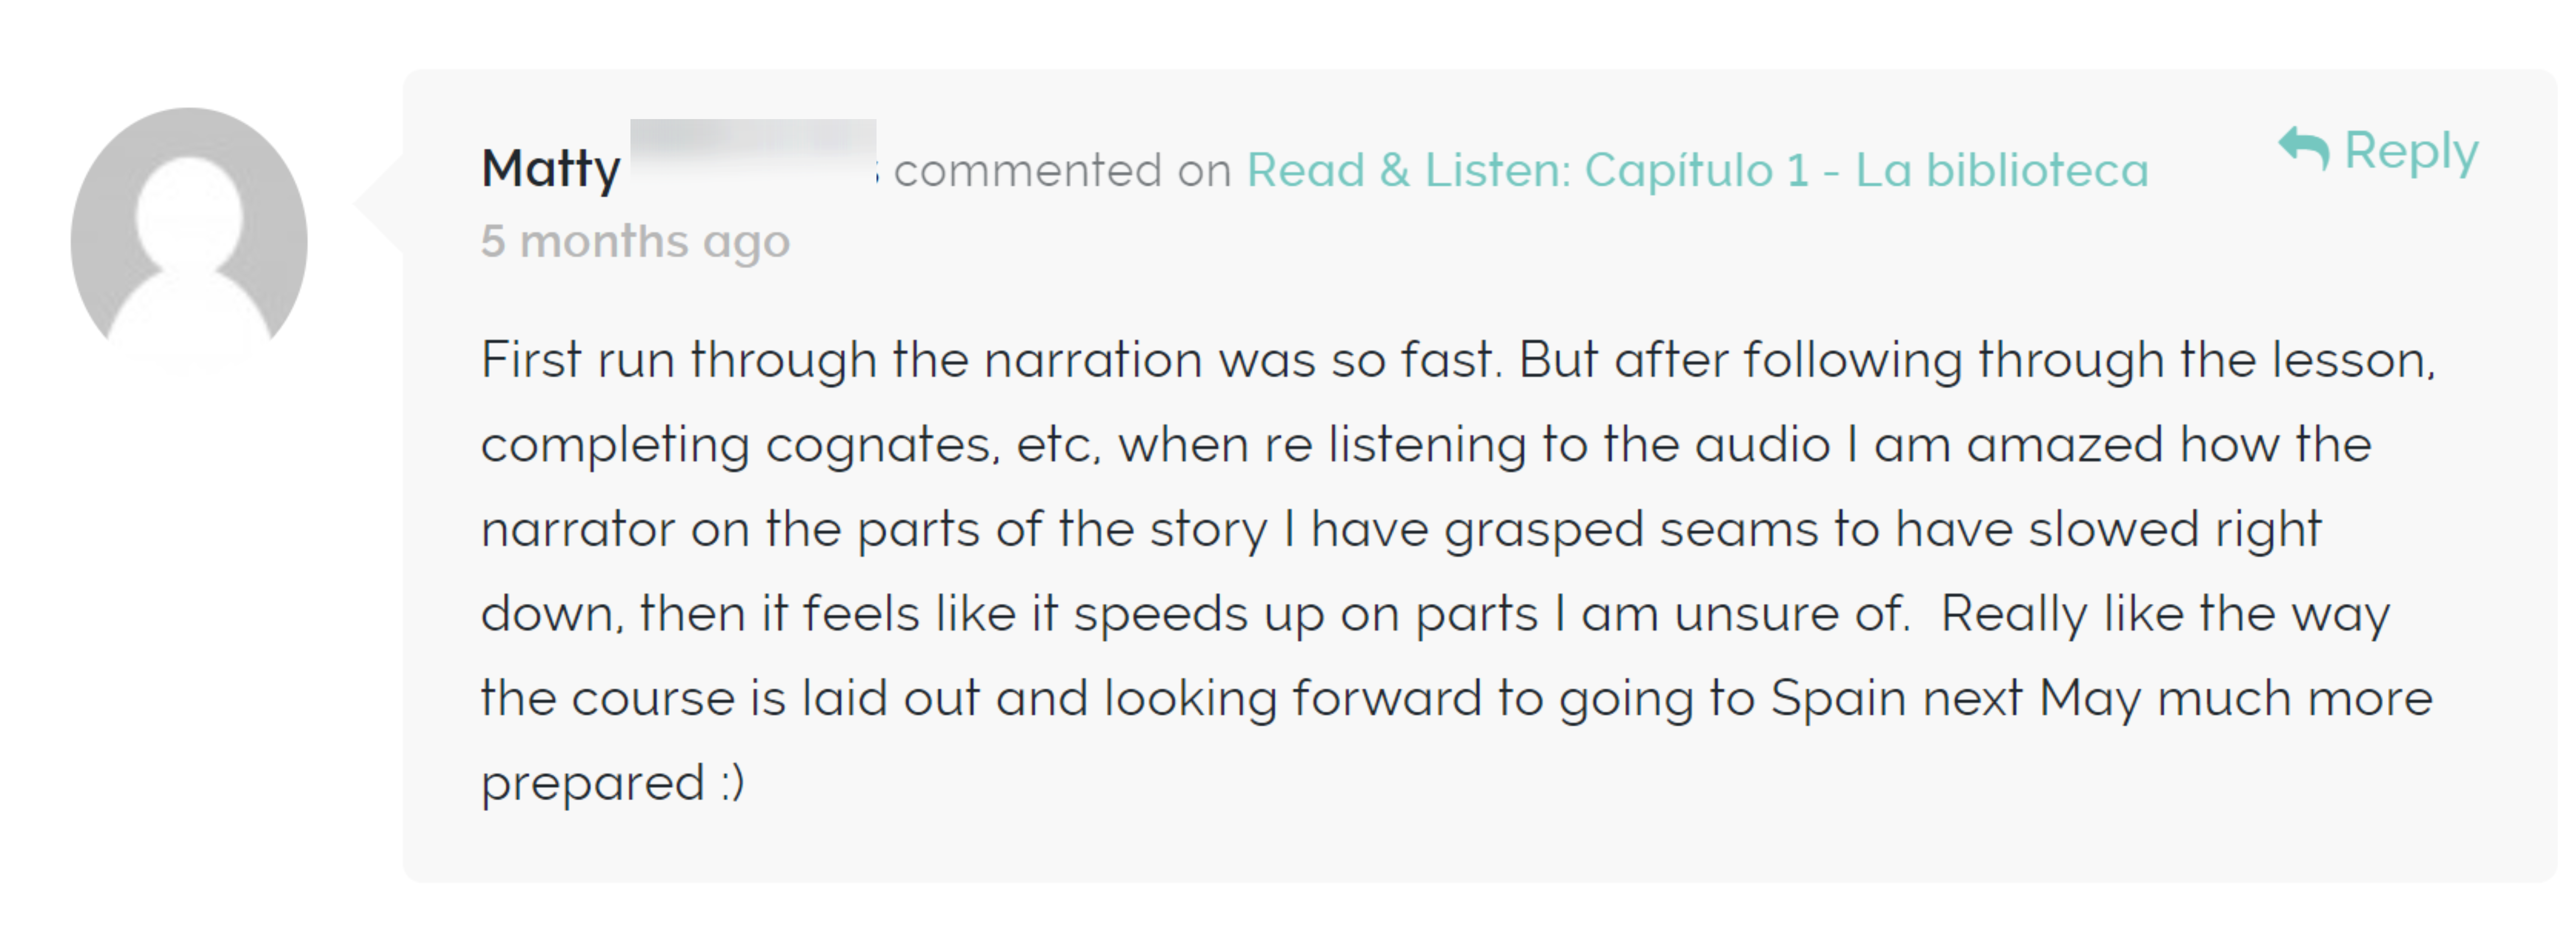Click the "5 months ago" timestamp
Viewport: 2576px width, 938px height.
[x=636, y=242]
